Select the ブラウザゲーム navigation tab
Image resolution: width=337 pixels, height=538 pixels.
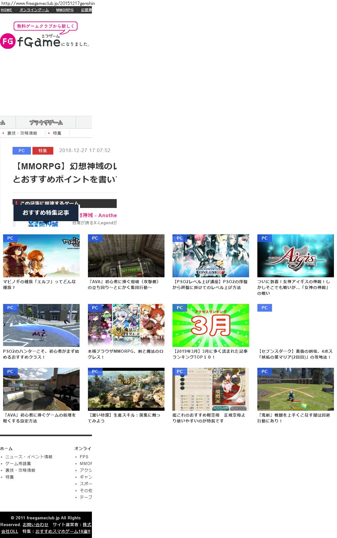[46, 122]
